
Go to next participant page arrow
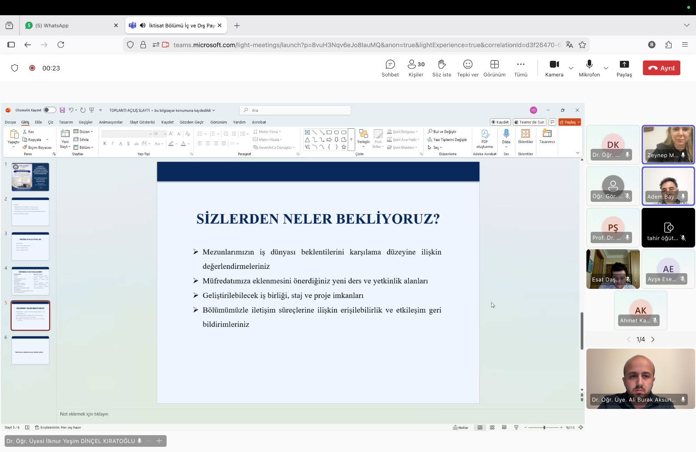652,339
